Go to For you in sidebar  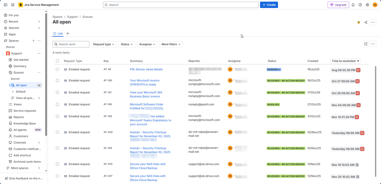(14, 15)
